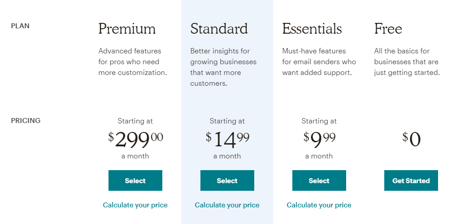Choose the Standard plan Select button
The width and height of the screenshot is (456, 224).
[227, 180]
